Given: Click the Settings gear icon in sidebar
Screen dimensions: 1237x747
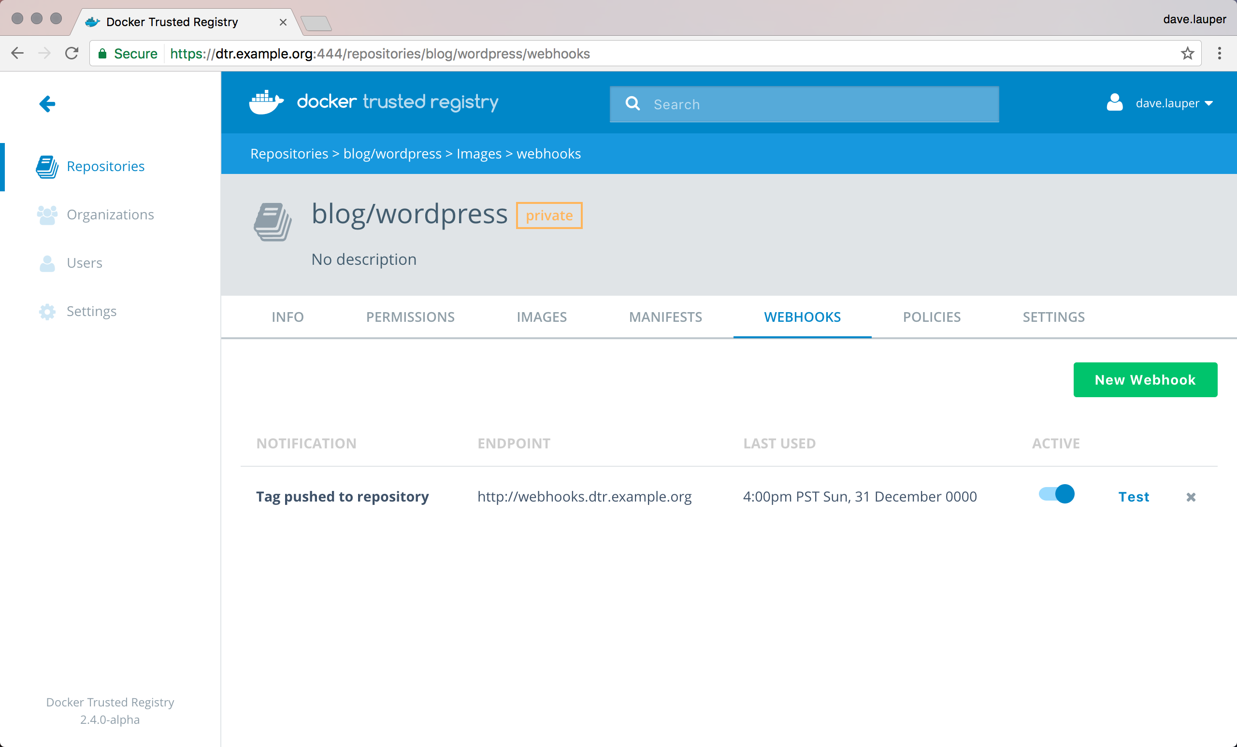Looking at the screenshot, I should pyautogui.click(x=47, y=311).
